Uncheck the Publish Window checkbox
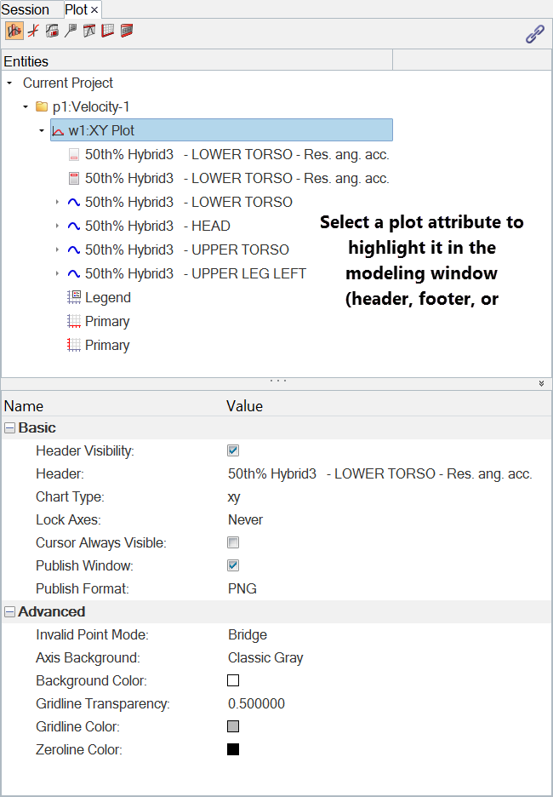Image resolution: width=553 pixels, height=797 pixels. (233, 565)
